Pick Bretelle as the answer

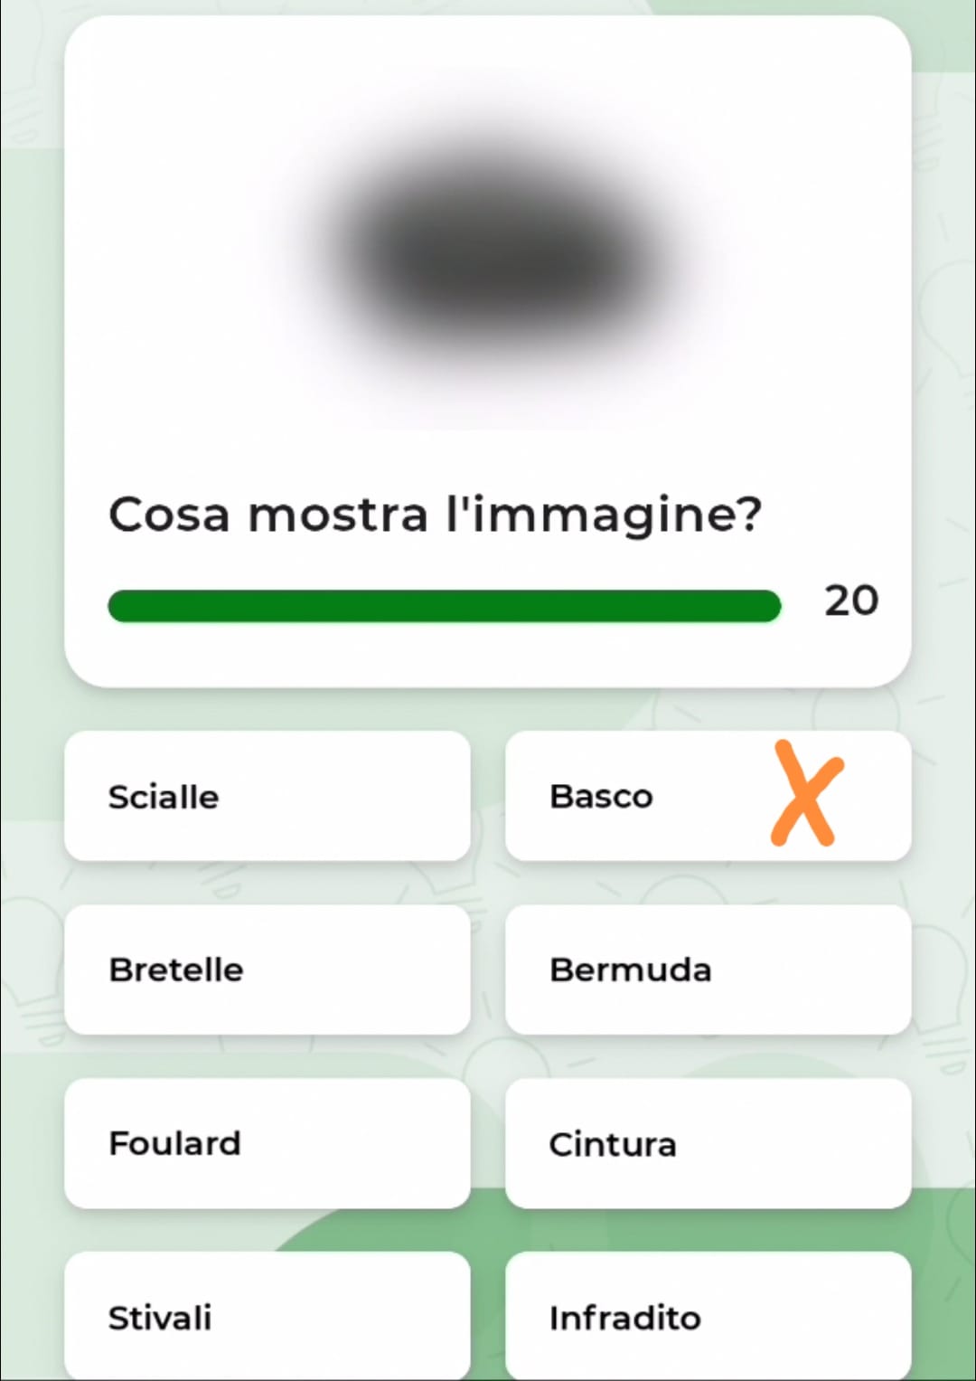[x=267, y=970]
